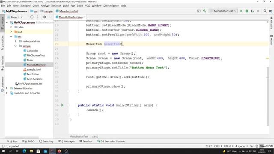Open the DB Execution Console

(111, 141)
